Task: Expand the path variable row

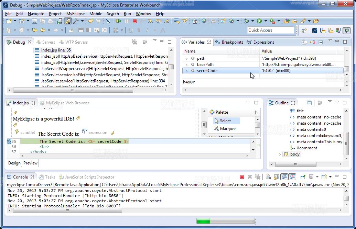Action: tap(187, 59)
